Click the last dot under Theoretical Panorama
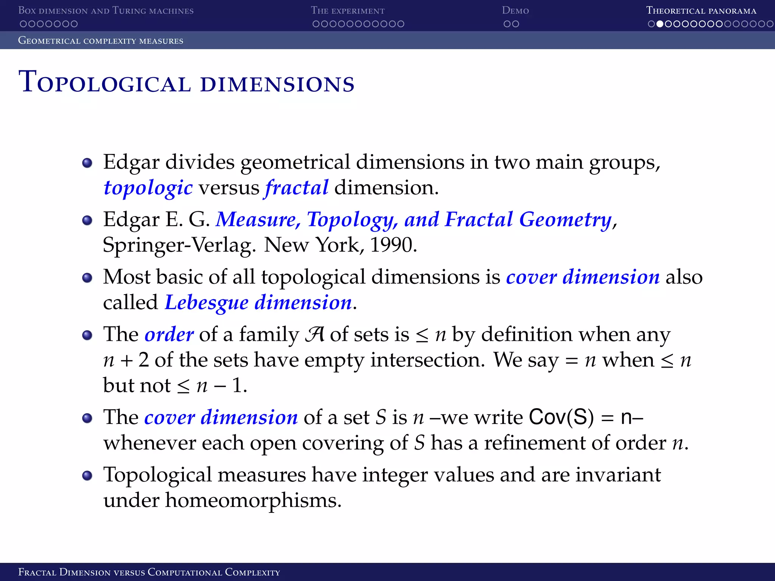 tap(770, 24)
